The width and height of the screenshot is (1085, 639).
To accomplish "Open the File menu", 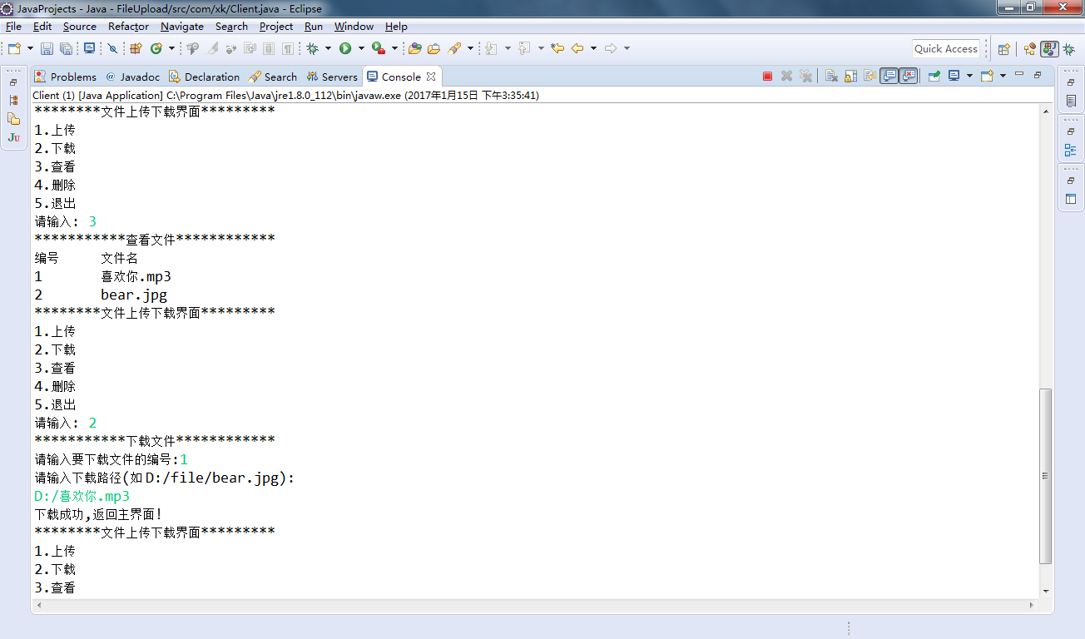I will [13, 27].
